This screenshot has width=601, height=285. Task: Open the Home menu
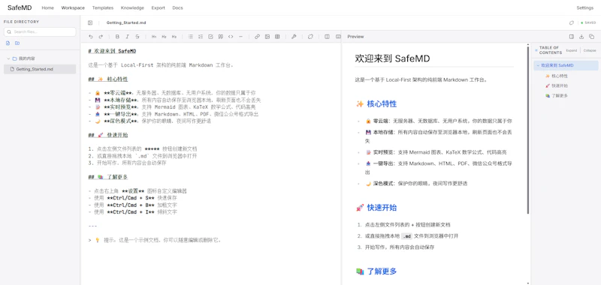(47, 7)
